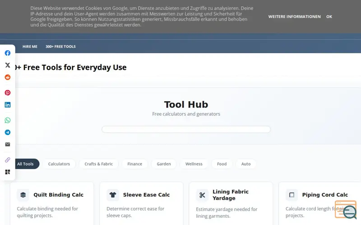Send via WhatsApp icon
Image resolution: width=361 pixels, height=225 pixels.
point(8,120)
